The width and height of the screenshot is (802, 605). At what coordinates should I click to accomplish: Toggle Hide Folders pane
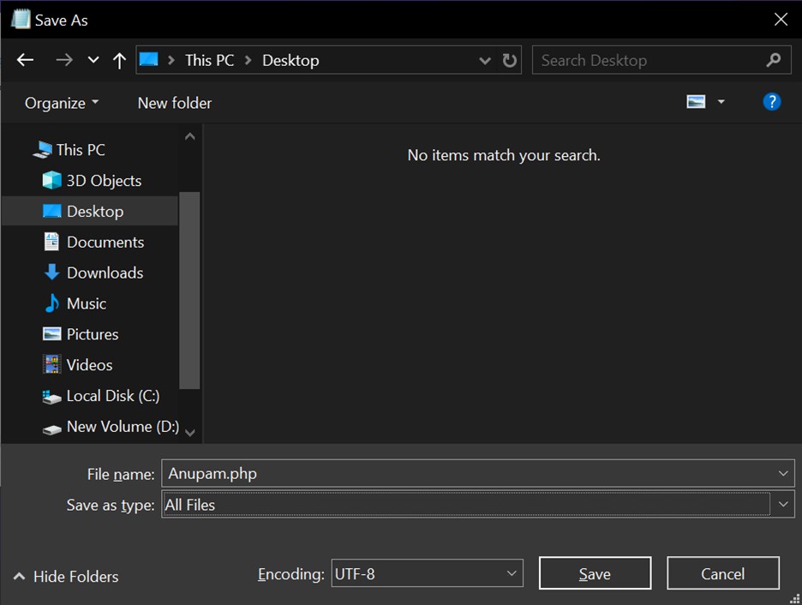[67, 577]
